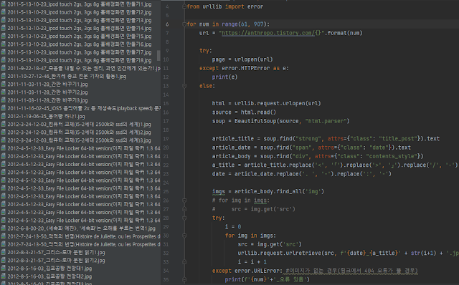459x285 pixels.
Task: Click the file icon beside 2012-8-5-16-03 김포공항 전망대1.jpg
Action: pyautogui.click(x=3, y=268)
